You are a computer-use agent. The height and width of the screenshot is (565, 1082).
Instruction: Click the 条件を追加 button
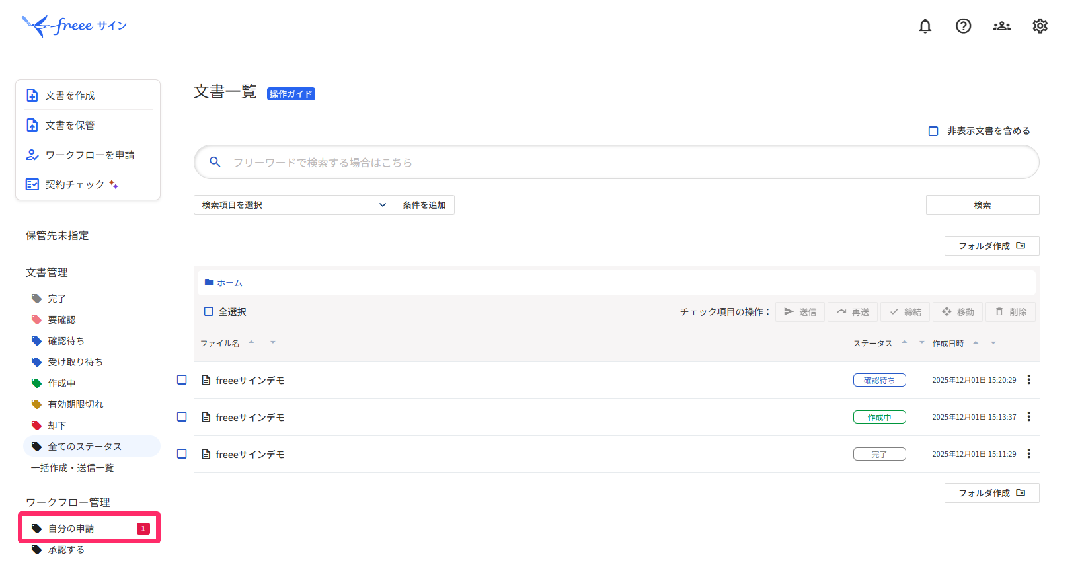point(424,205)
